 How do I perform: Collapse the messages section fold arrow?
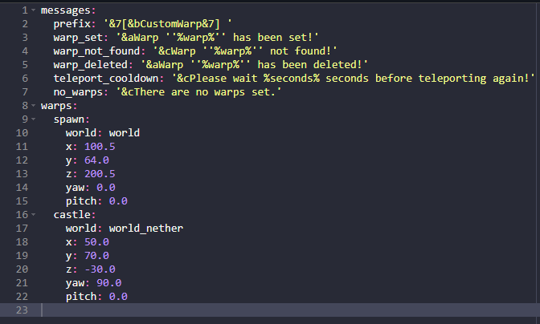(31, 10)
